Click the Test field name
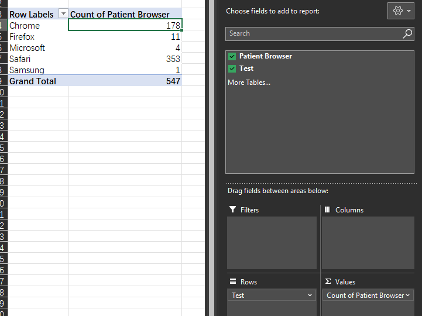The height and width of the screenshot is (316, 422). click(246, 68)
